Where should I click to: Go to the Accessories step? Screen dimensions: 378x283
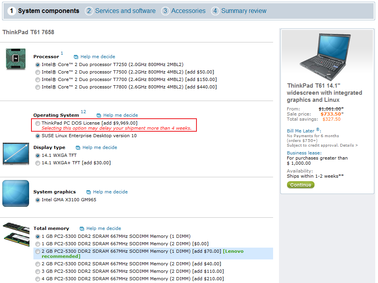(188, 11)
